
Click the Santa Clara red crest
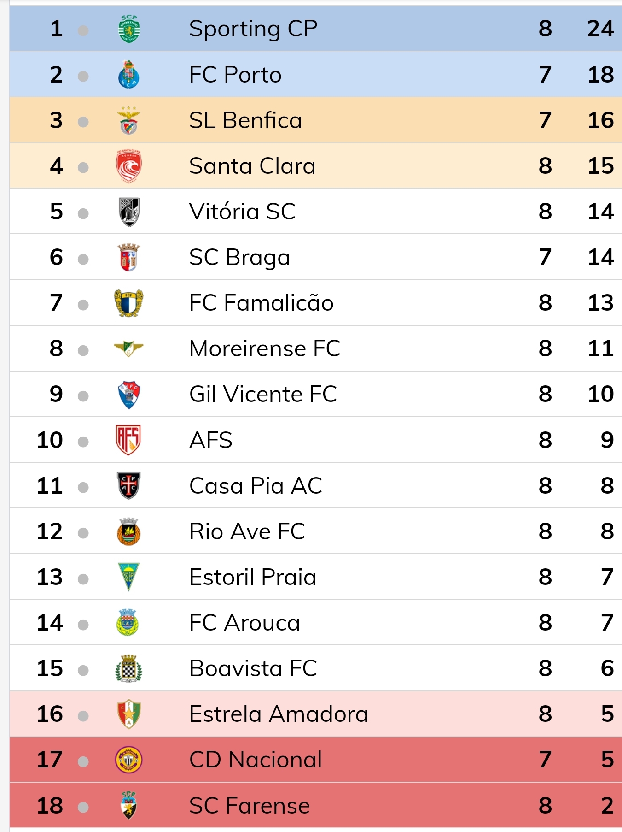[129, 166]
